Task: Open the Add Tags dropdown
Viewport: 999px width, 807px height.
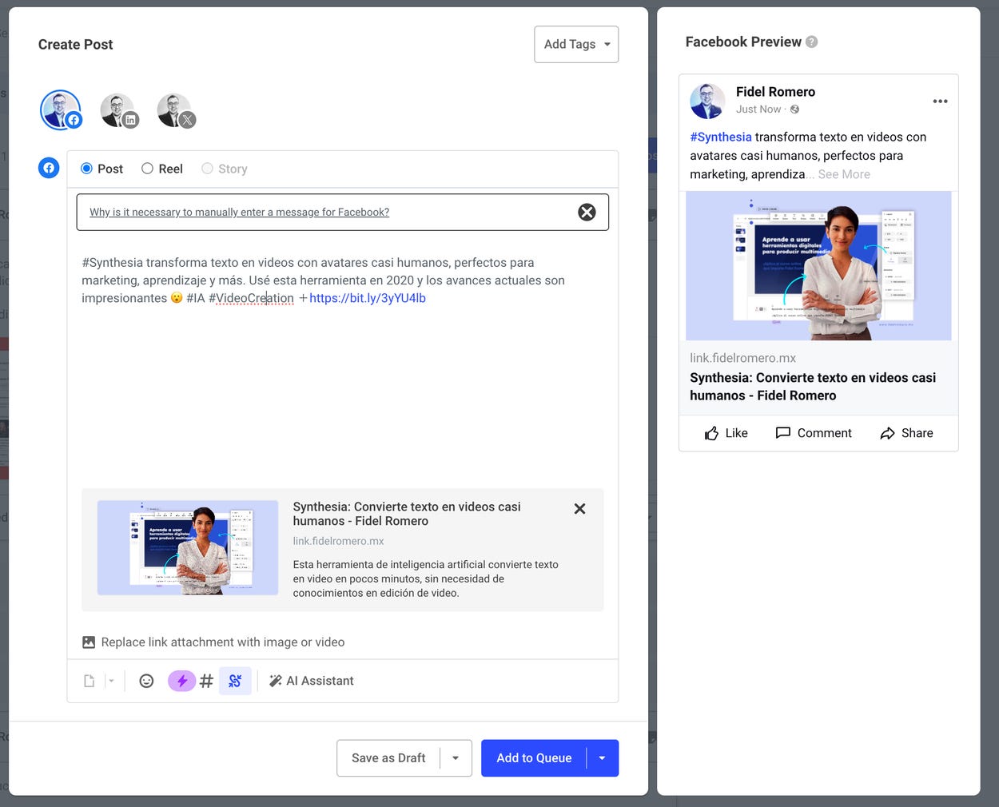Action: point(576,44)
